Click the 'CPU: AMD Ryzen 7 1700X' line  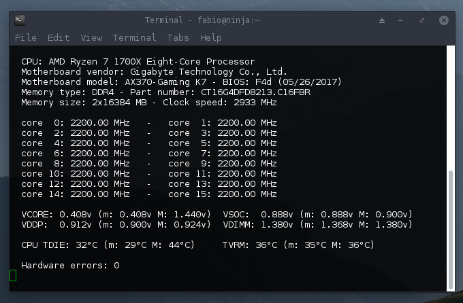click(x=138, y=62)
